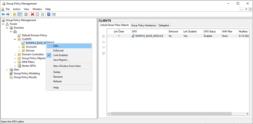Toggle the Show/Hide Console Tree icon
The height and width of the screenshot is (124, 253).
click(19, 15)
